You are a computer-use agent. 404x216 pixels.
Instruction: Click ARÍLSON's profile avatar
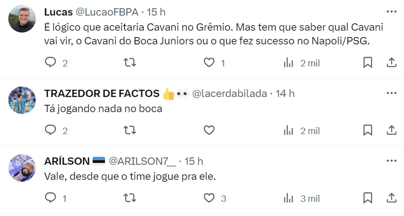(x=22, y=168)
